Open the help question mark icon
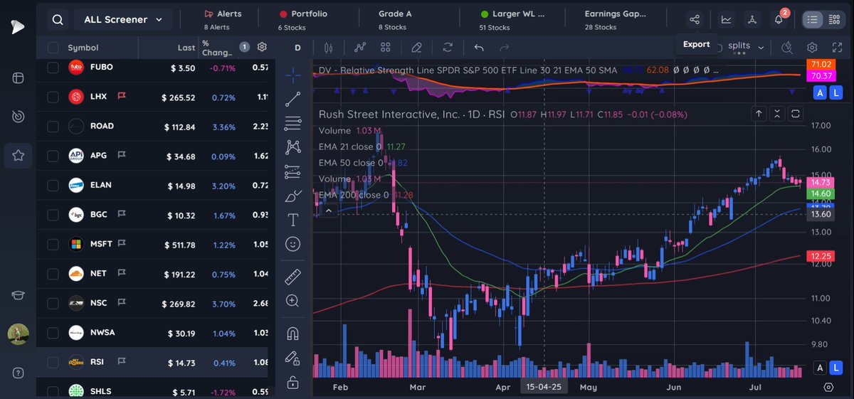Screen dimensions: 854x399 [x=18, y=373]
